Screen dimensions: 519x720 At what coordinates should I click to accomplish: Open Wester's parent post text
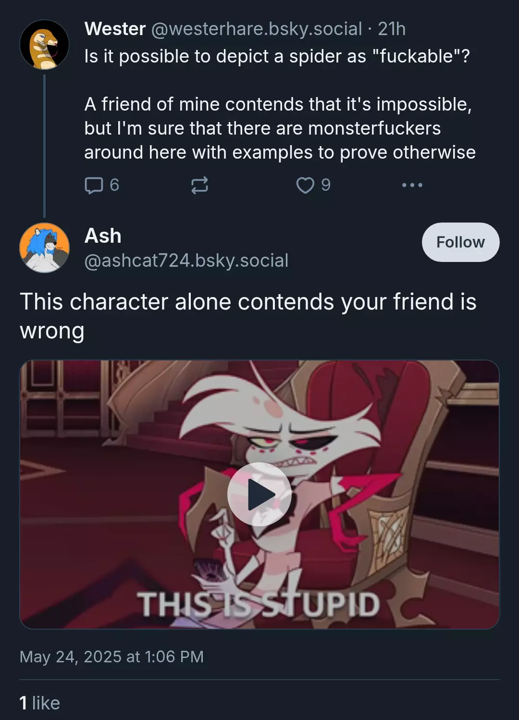(280, 104)
